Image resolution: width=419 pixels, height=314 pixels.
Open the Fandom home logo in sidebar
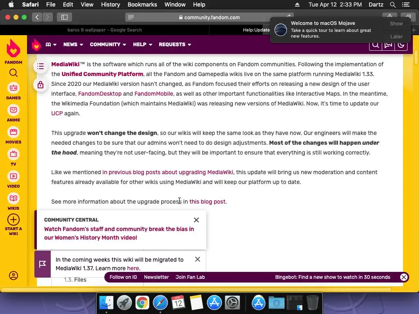click(14, 52)
